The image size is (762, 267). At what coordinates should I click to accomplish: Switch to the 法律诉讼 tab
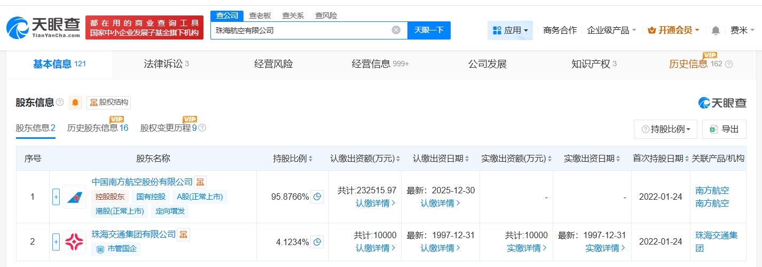(166, 64)
